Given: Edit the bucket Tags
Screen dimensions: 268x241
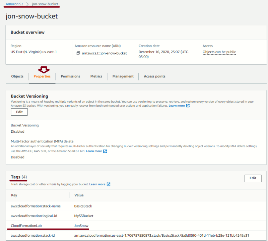Looking at the screenshot, I should pos(253,178).
